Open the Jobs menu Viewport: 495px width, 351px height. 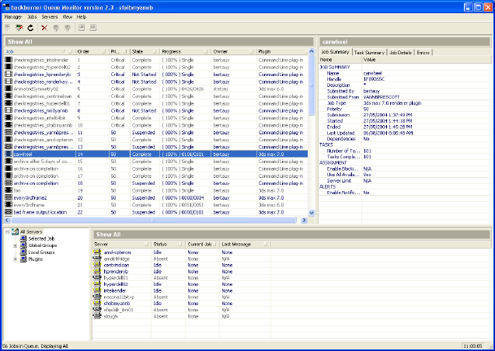point(32,16)
